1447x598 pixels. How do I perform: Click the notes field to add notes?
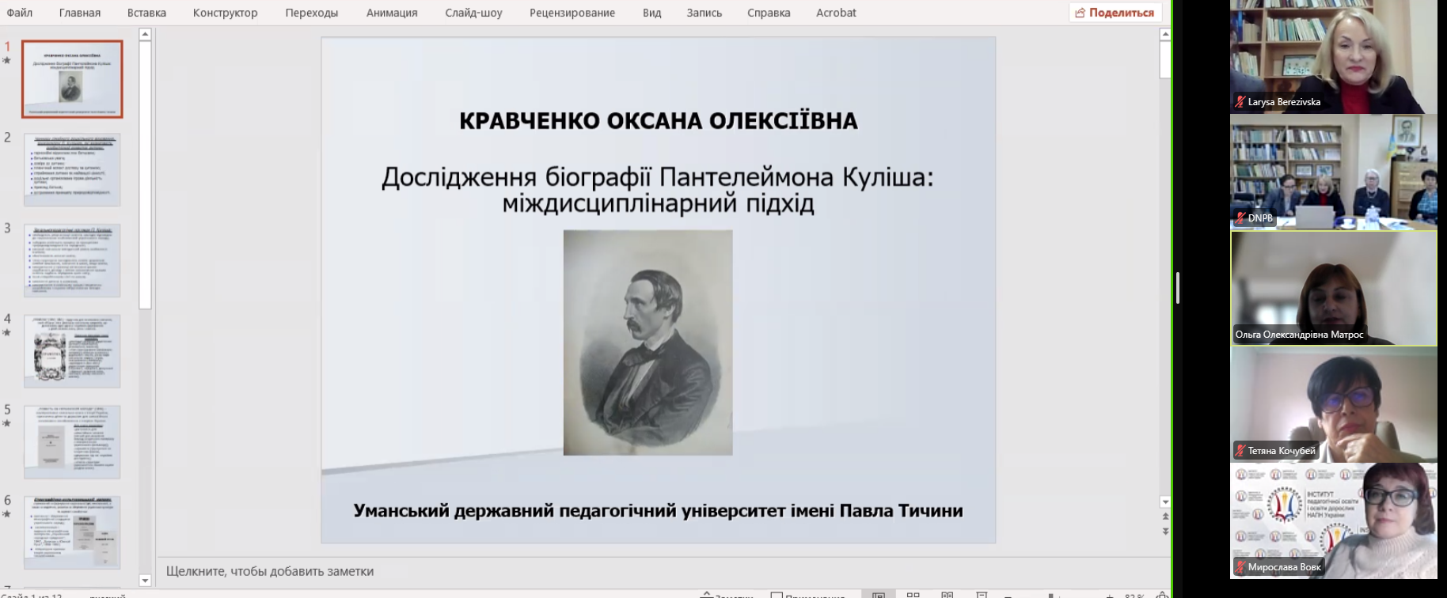(663, 571)
